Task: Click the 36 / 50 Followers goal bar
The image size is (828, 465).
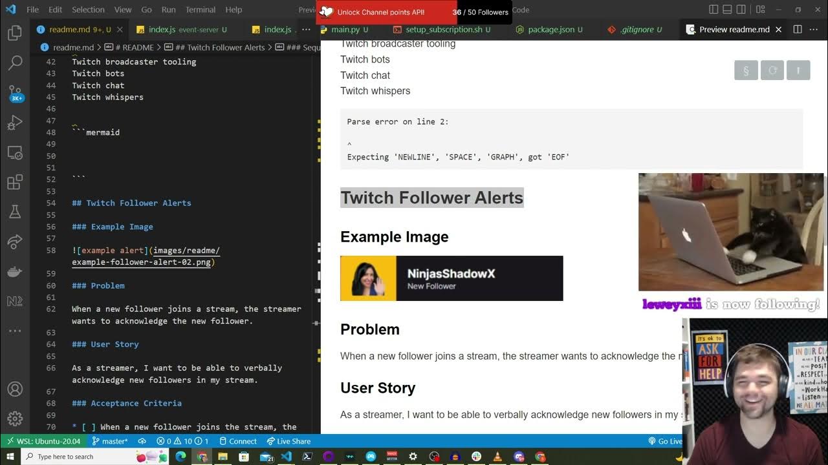Action: [x=414, y=12]
